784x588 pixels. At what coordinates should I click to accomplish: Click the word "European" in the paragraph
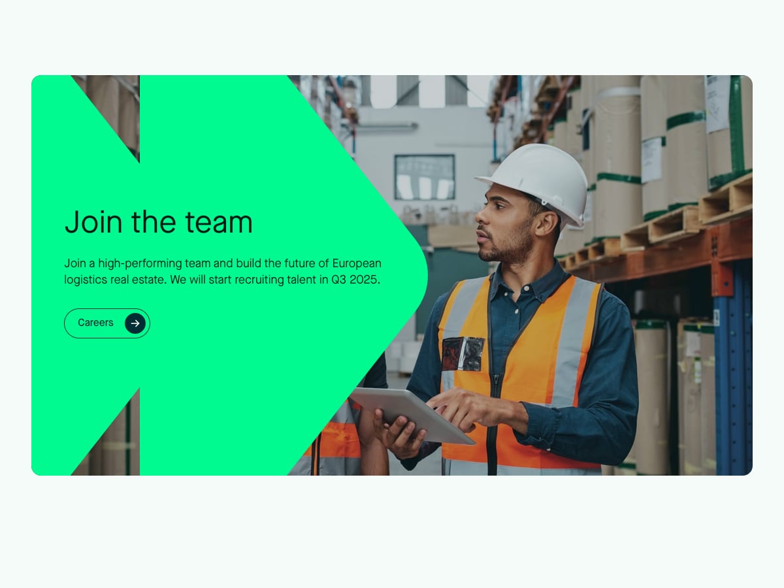coord(357,263)
